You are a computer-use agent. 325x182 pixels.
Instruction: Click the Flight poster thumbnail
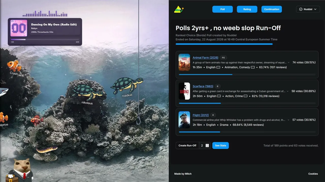pyautogui.click(x=184, y=120)
